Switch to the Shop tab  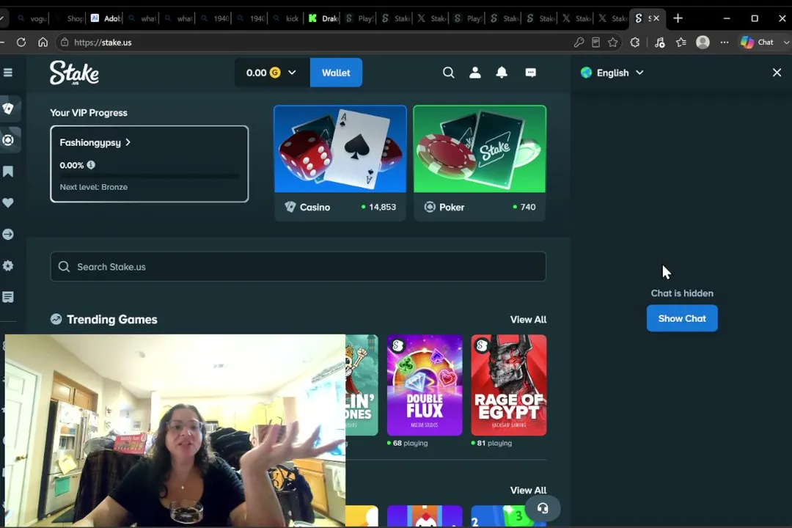point(69,18)
